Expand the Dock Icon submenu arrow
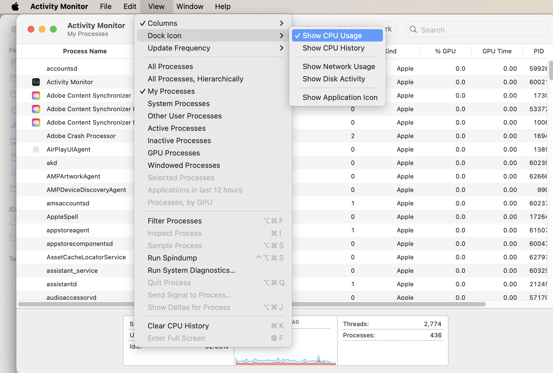The image size is (553, 373). (x=281, y=35)
